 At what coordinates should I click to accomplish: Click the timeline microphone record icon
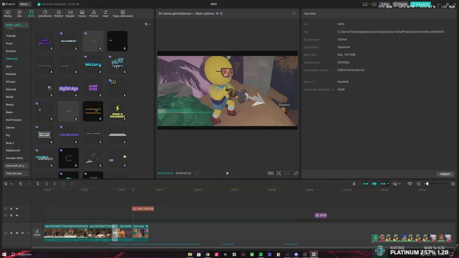354,184
